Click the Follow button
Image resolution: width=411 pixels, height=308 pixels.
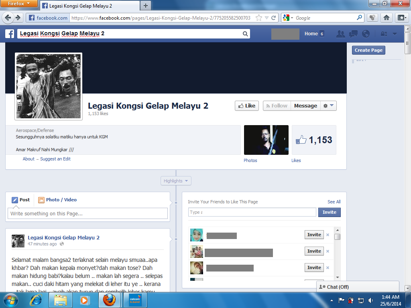(x=277, y=106)
